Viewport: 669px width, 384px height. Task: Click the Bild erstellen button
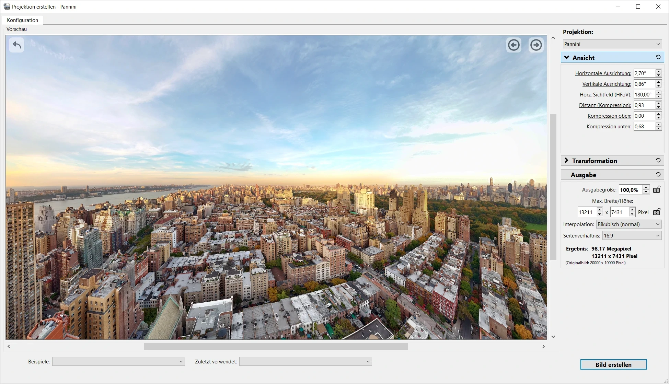coord(613,364)
